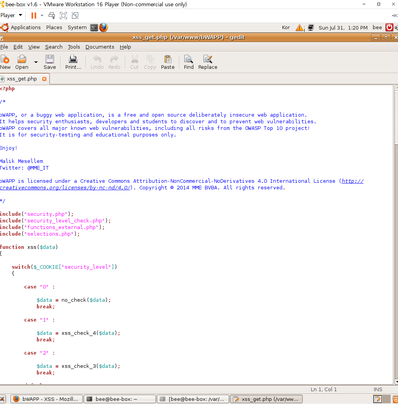398x404 pixels.
Task: Click the switch($_COOKIE["security_level"]) line
Action: [64, 267]
